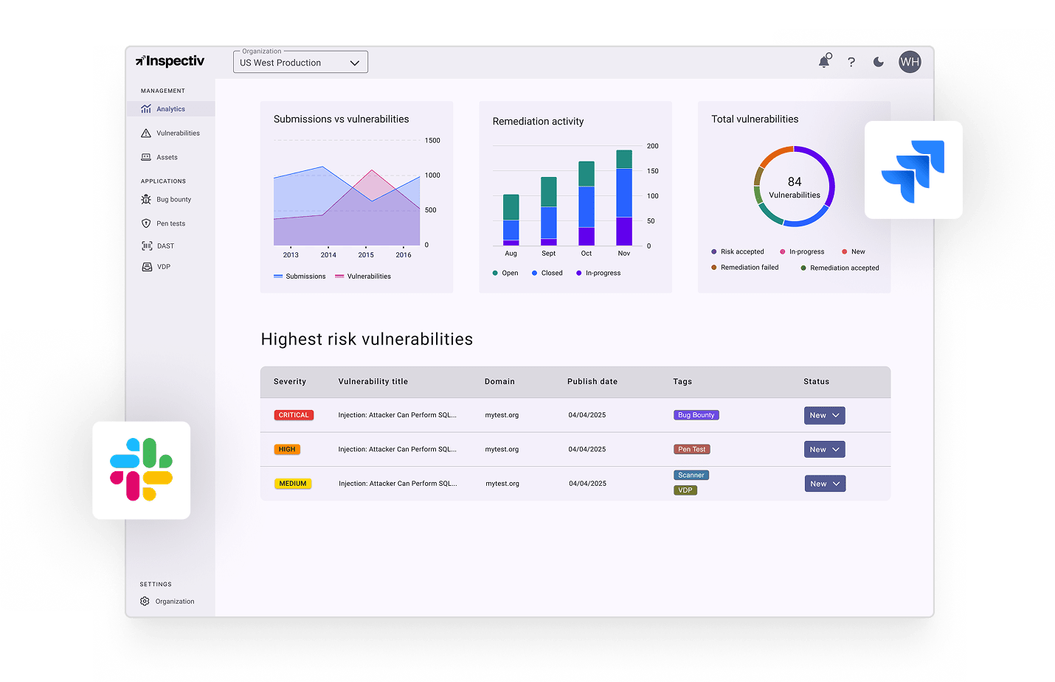The image size is (1055, 682).
Task: Click the Scanner tag
Action: tap(691, 475)
